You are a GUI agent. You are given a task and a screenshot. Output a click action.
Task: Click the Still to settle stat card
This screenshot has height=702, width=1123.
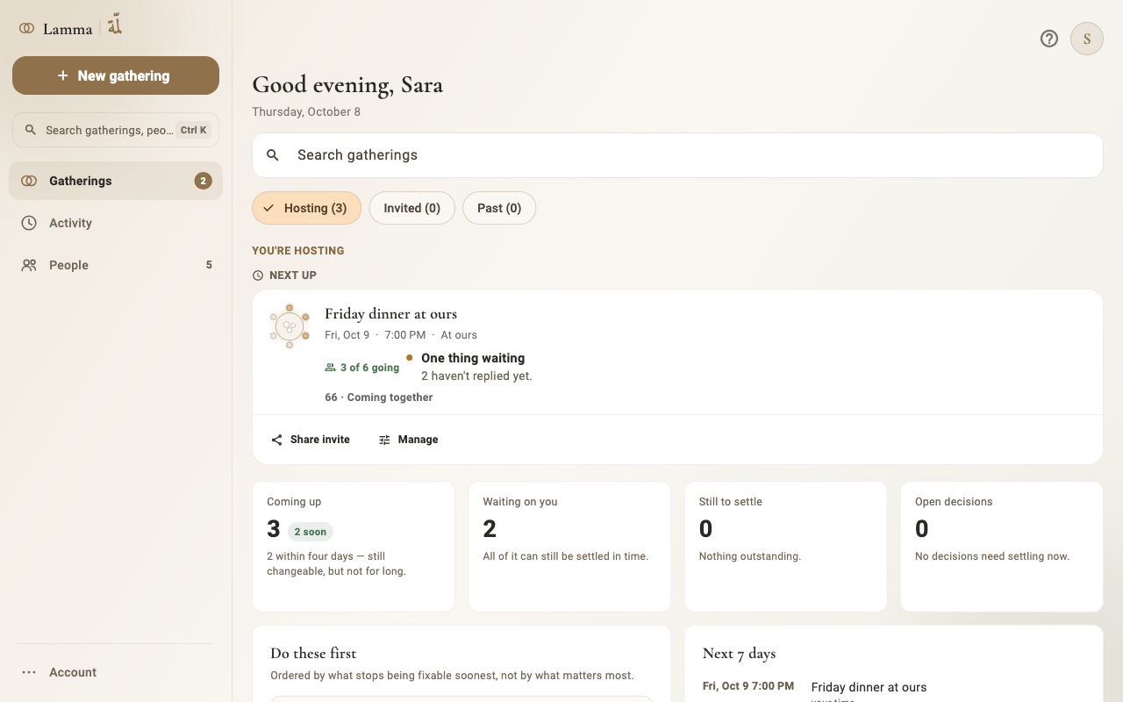tap(785, 546)
